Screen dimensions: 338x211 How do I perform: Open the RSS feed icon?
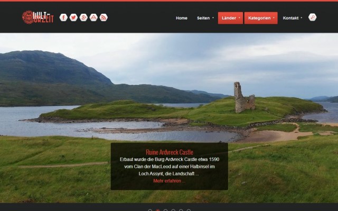point(104,17)
